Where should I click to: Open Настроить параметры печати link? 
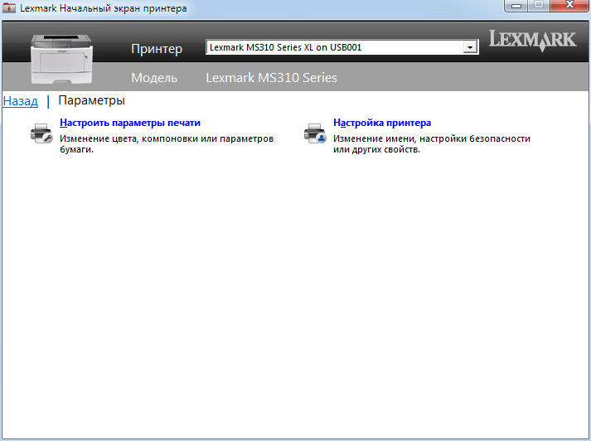[x=130, y=123]
